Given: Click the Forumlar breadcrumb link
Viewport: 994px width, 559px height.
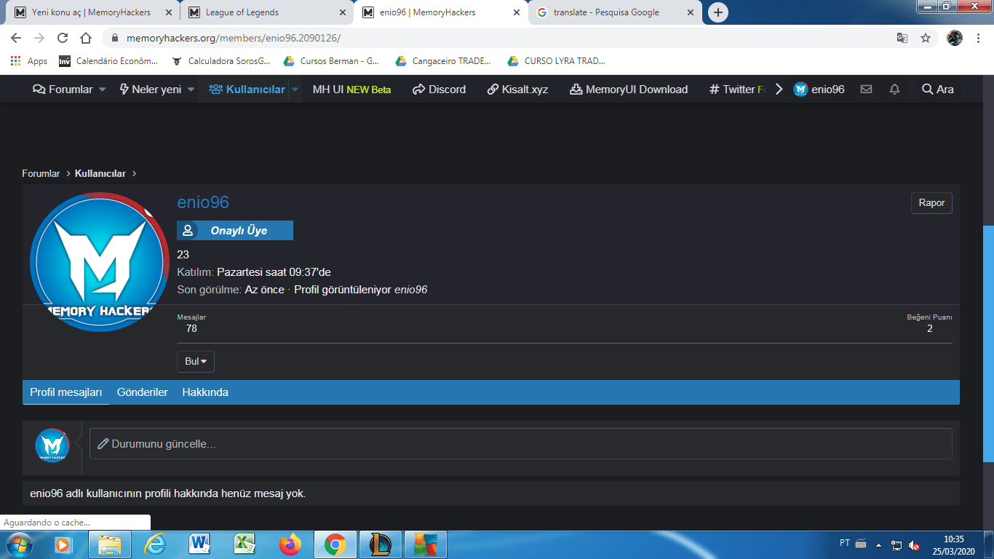Looking at the screenshot, I should point(41,174).
